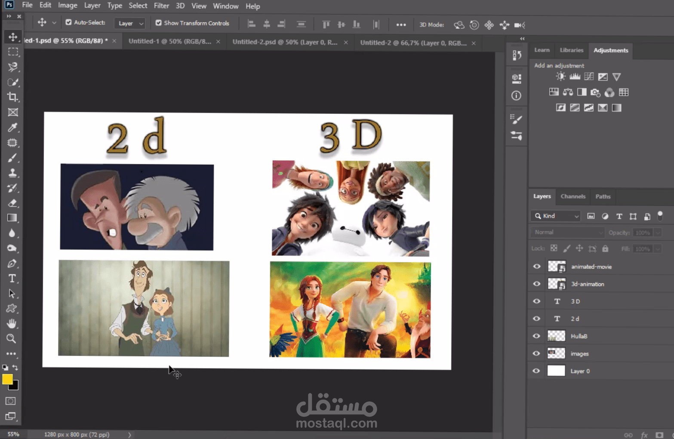Activate the Eraser tool
Image resolution: width=674 pixels, height=439 pixels.
12,203
